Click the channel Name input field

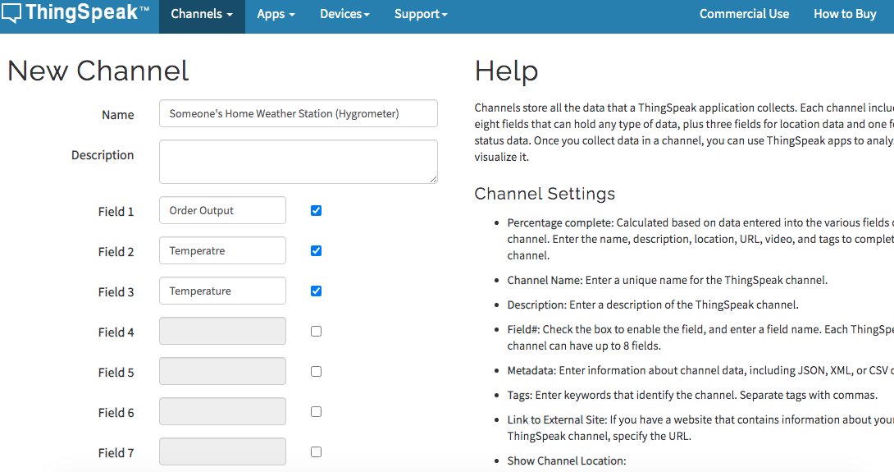click(x=299, y=114)
